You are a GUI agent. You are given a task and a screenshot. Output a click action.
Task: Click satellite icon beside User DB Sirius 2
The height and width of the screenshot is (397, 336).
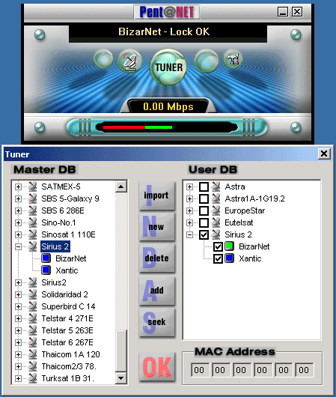tap(216, 234)
